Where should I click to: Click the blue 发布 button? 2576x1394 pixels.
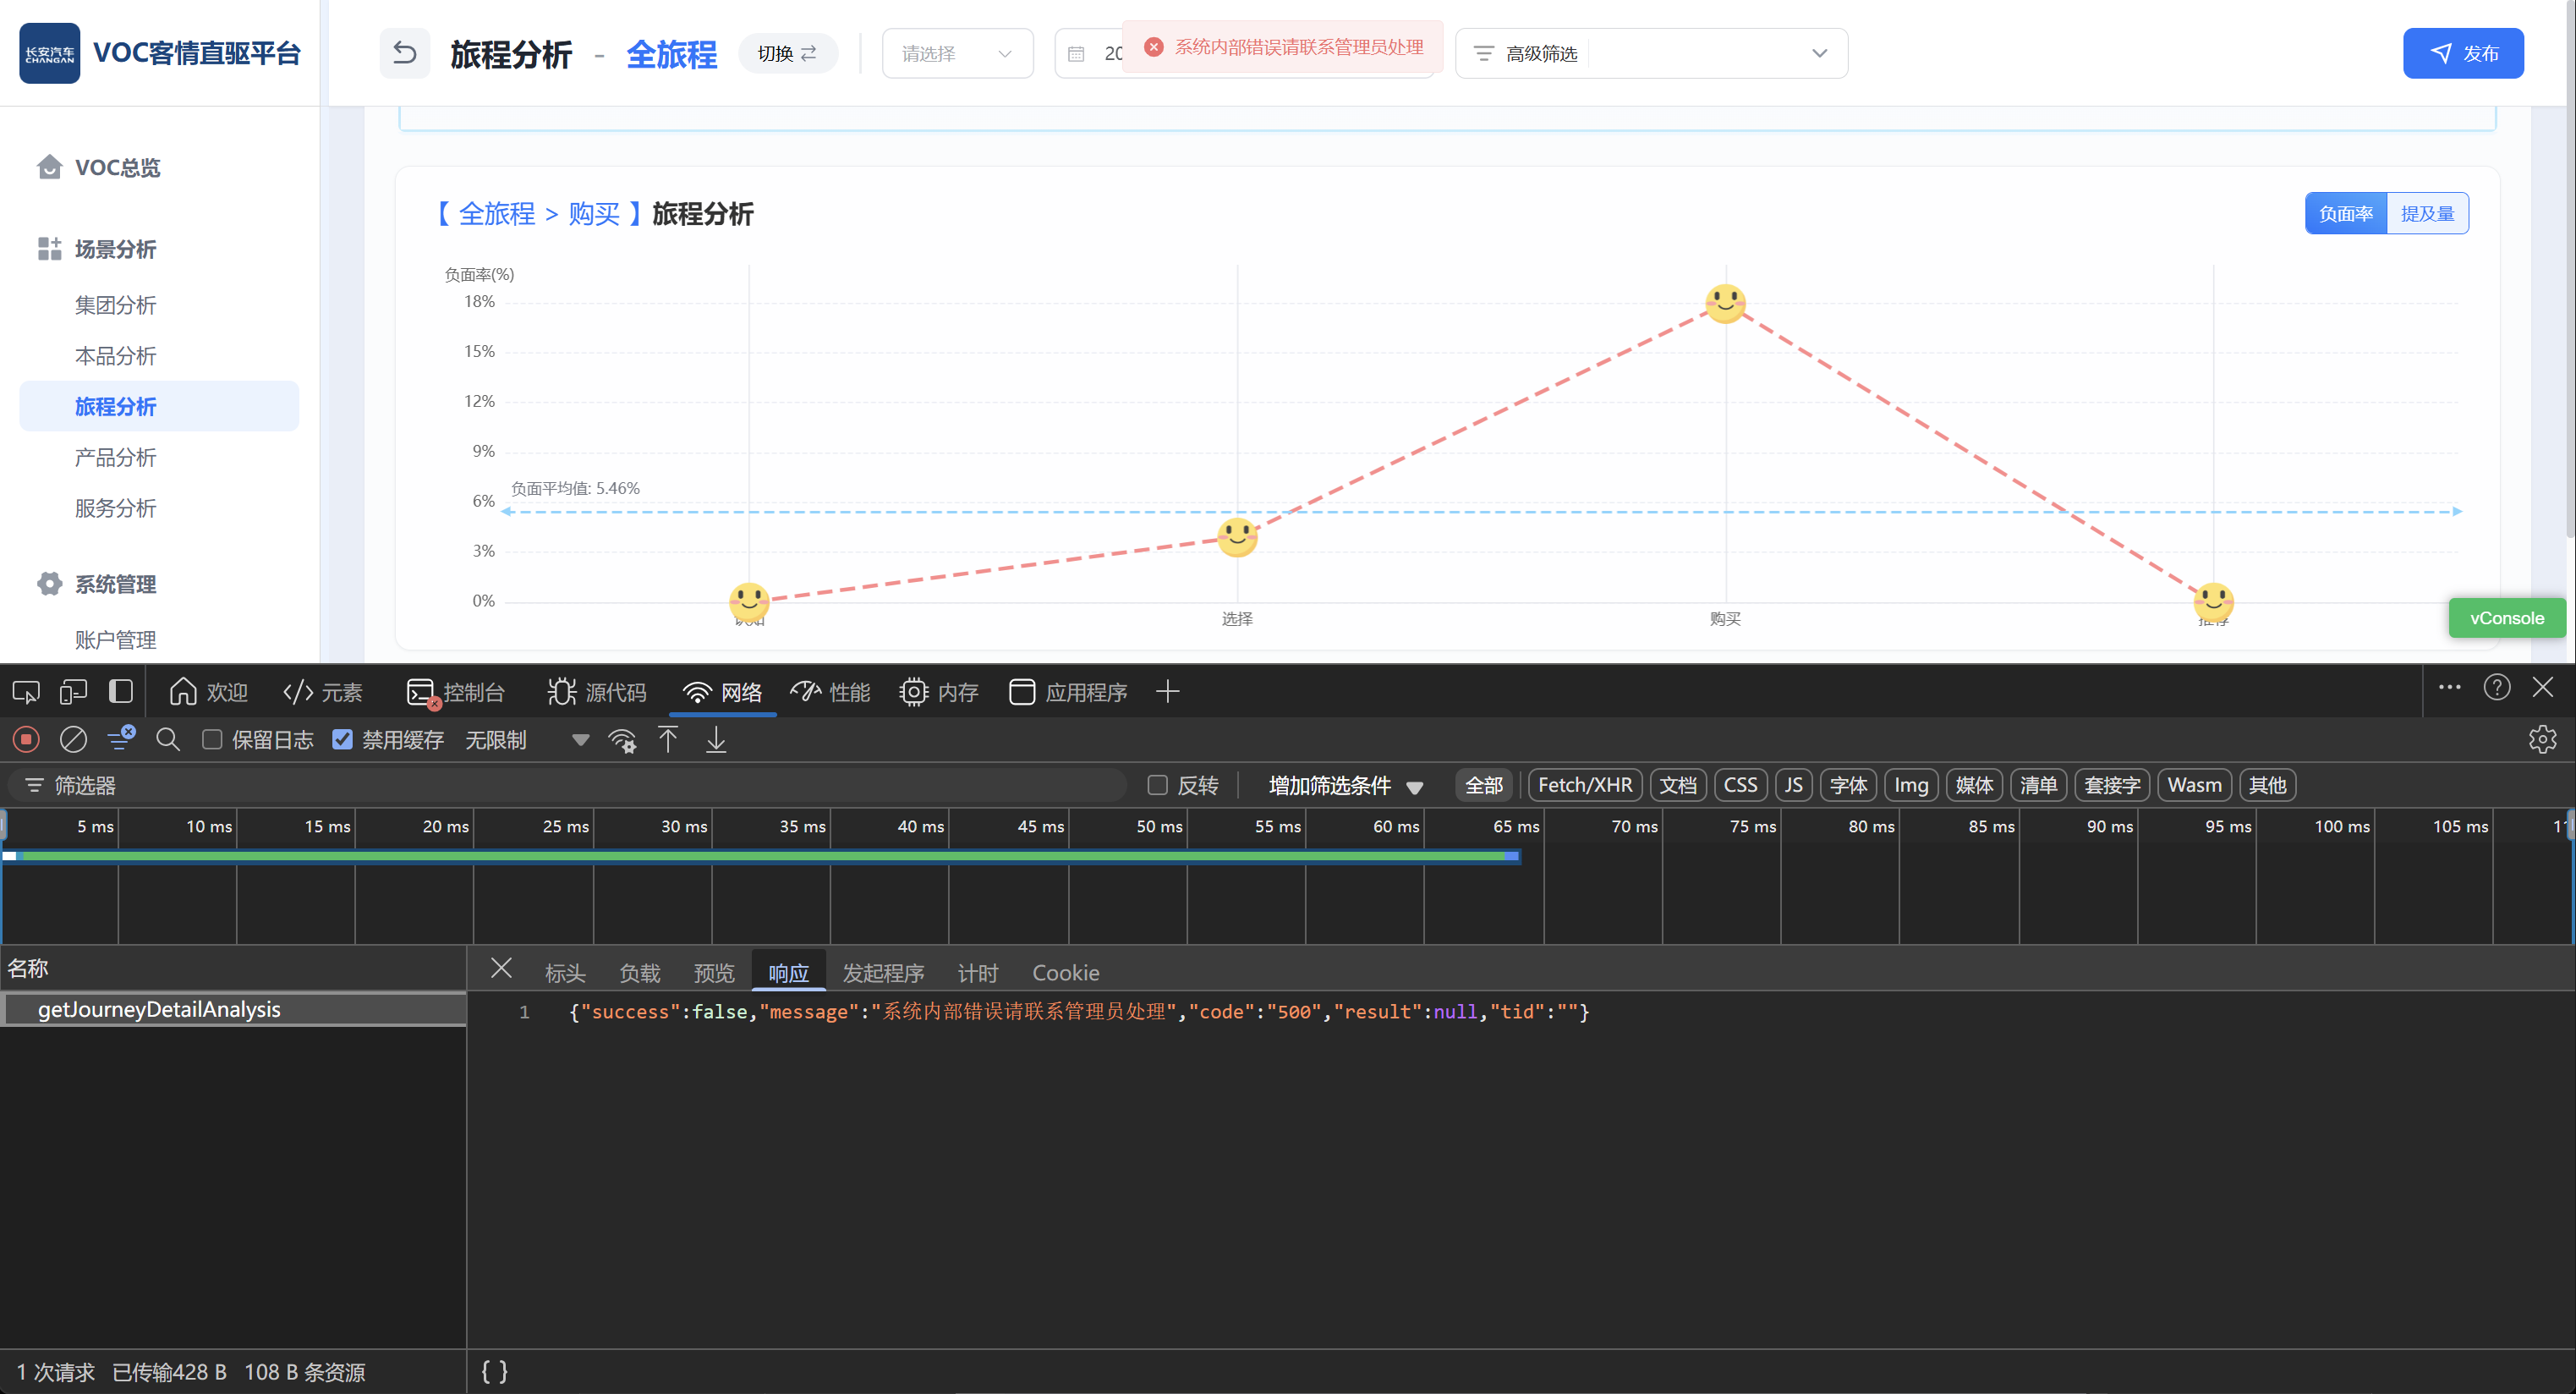point(2462,53)
